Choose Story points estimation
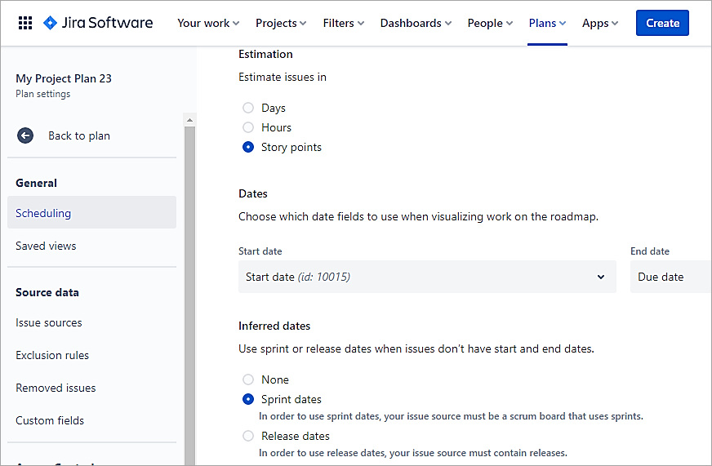Image resolution: width=712 pixels, height=466 pixels. tap(248, 147)
